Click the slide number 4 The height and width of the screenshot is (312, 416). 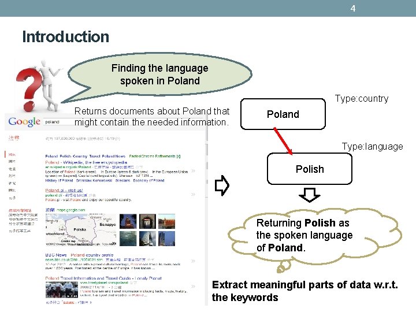pos(353,8)
